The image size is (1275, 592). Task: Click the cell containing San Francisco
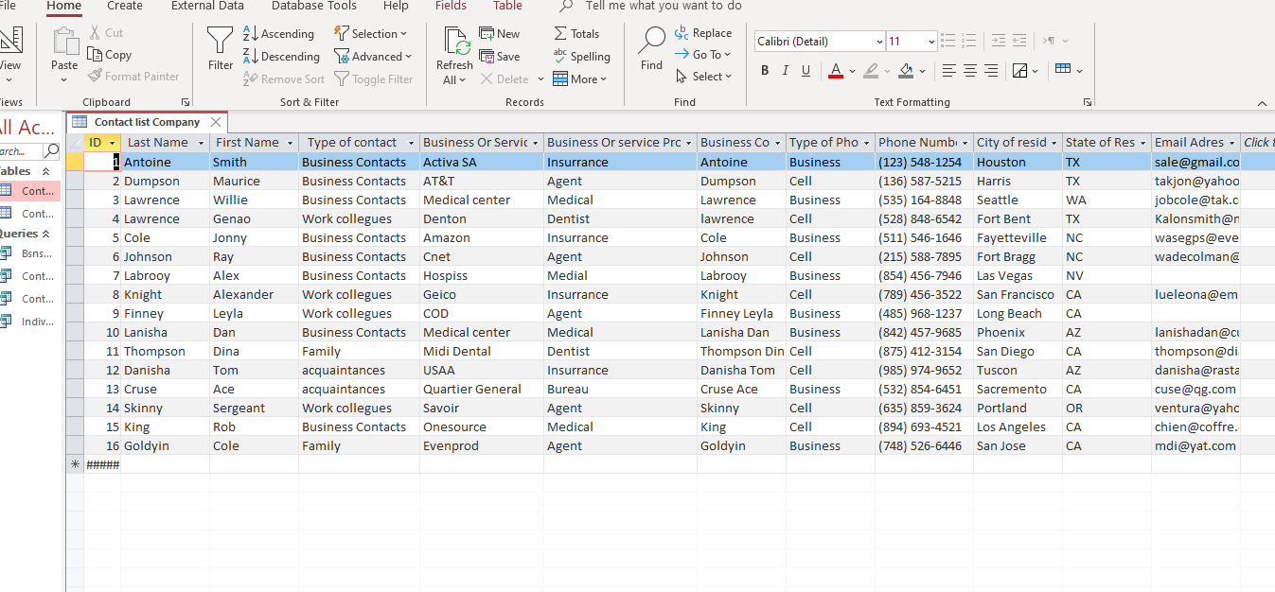tap(1018, 294)
